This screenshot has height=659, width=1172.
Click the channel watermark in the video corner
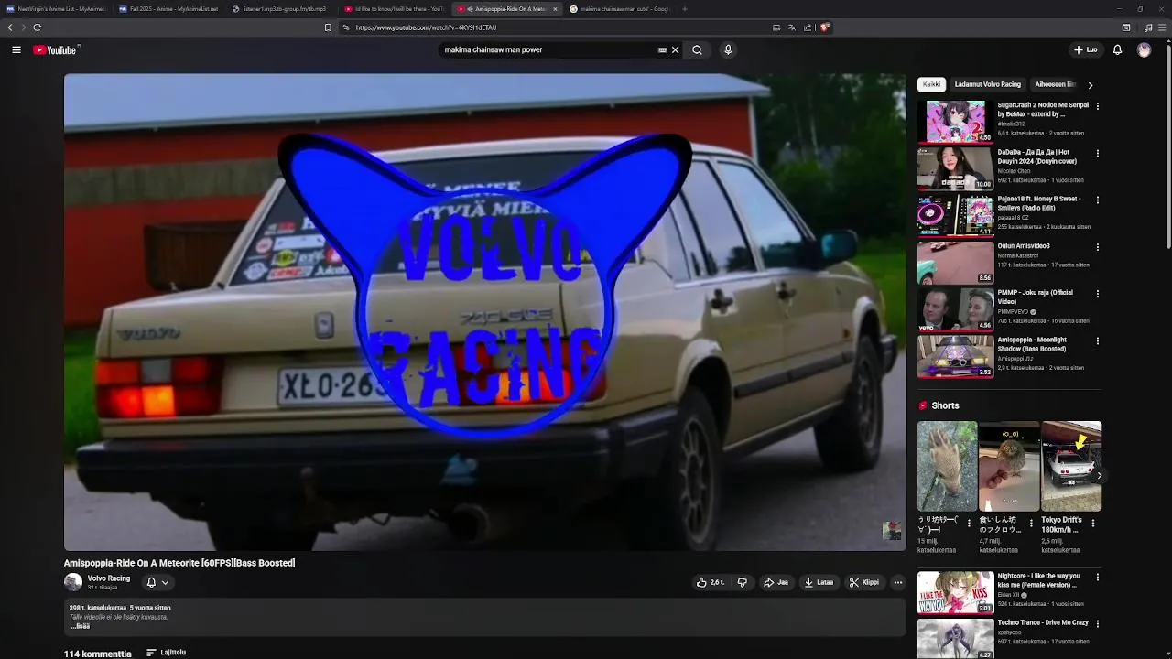[891, 531]
